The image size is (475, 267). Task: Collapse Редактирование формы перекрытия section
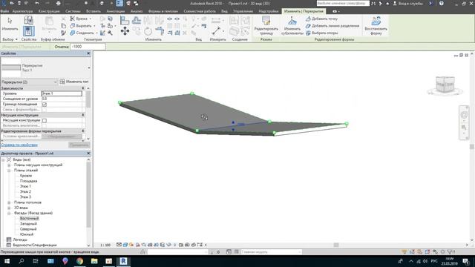(83, 131)
